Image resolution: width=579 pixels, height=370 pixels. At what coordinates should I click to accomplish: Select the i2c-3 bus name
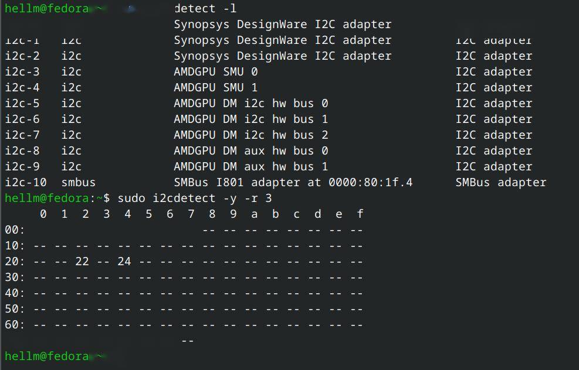pyautogui.click(x=22, y=72)
